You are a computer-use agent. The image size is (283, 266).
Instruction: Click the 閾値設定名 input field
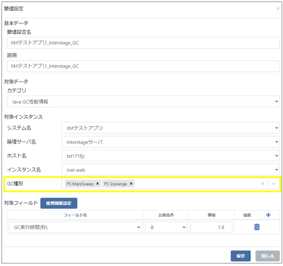coord(143,43)
